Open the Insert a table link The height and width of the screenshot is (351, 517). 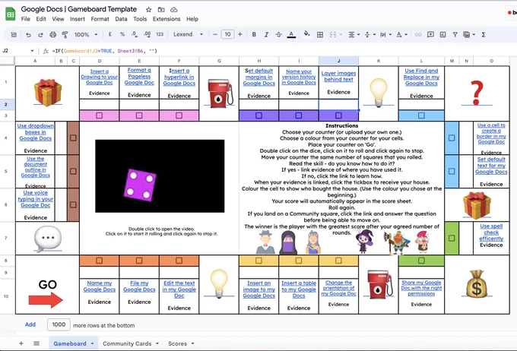click(299, 289)
